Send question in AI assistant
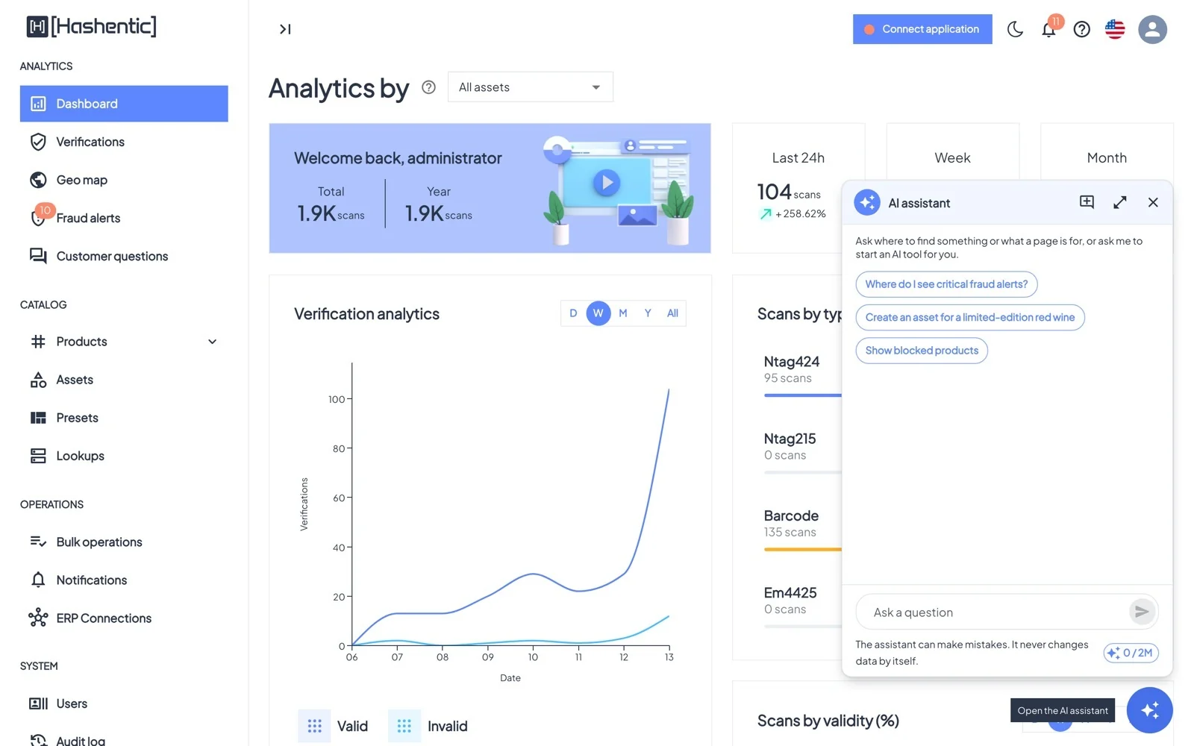 click(x=1141, y=612)
